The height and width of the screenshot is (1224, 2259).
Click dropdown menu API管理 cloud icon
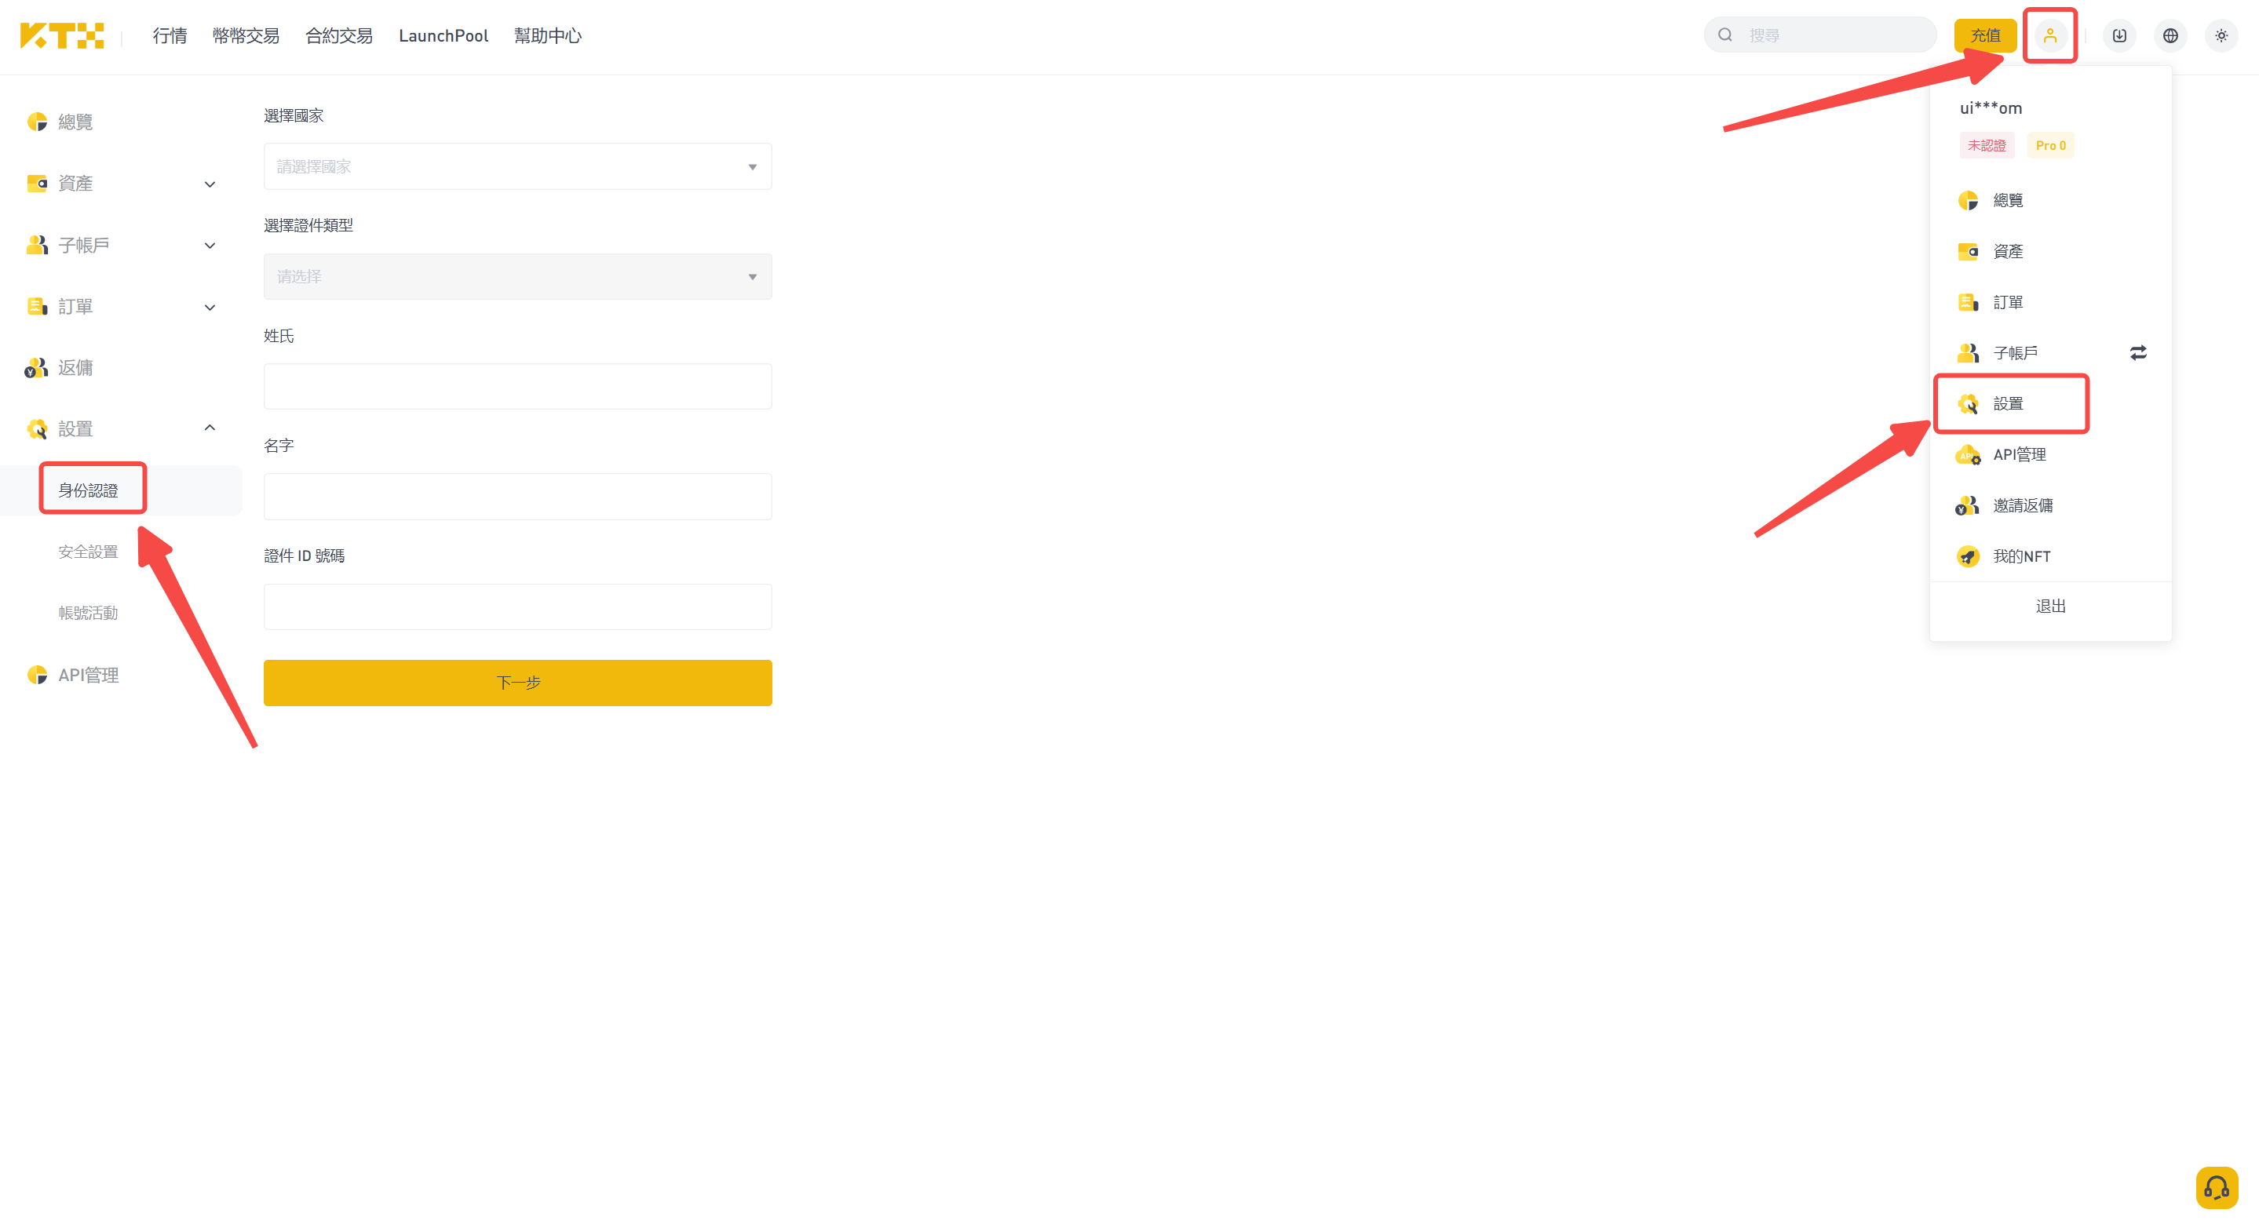pos(1967,454)
